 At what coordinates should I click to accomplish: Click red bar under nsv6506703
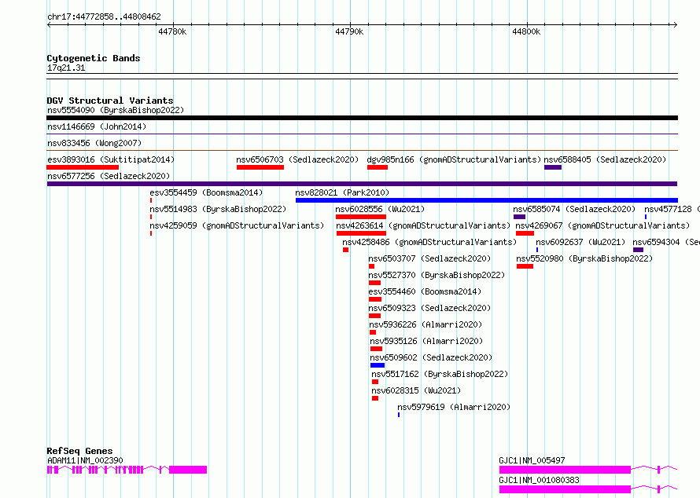(260, 167)
